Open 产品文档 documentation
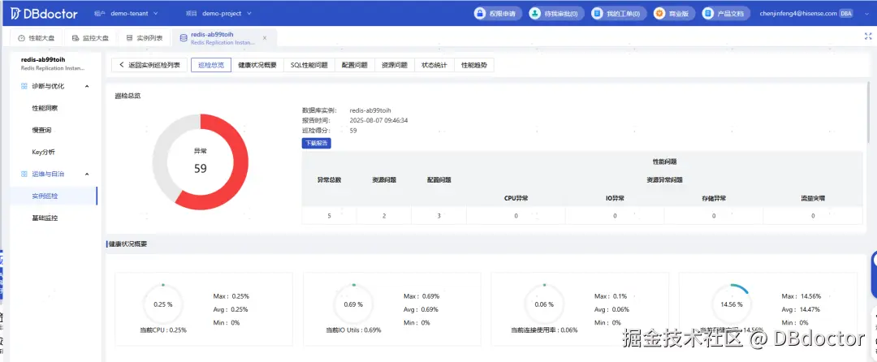The height and width of the screenshot is (362, 877). [726, 14]
